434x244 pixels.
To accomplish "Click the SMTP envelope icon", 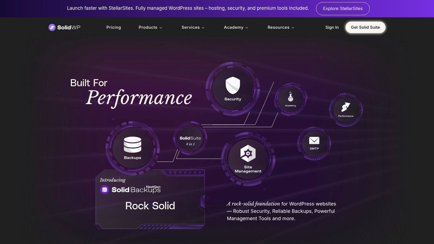I will click(x=314, y=140).
